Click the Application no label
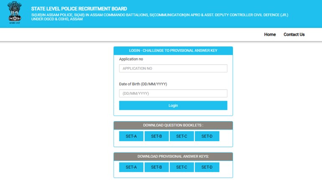Image resolution: width=322 pixels, height=180 pixels. (x=131, y=59)
